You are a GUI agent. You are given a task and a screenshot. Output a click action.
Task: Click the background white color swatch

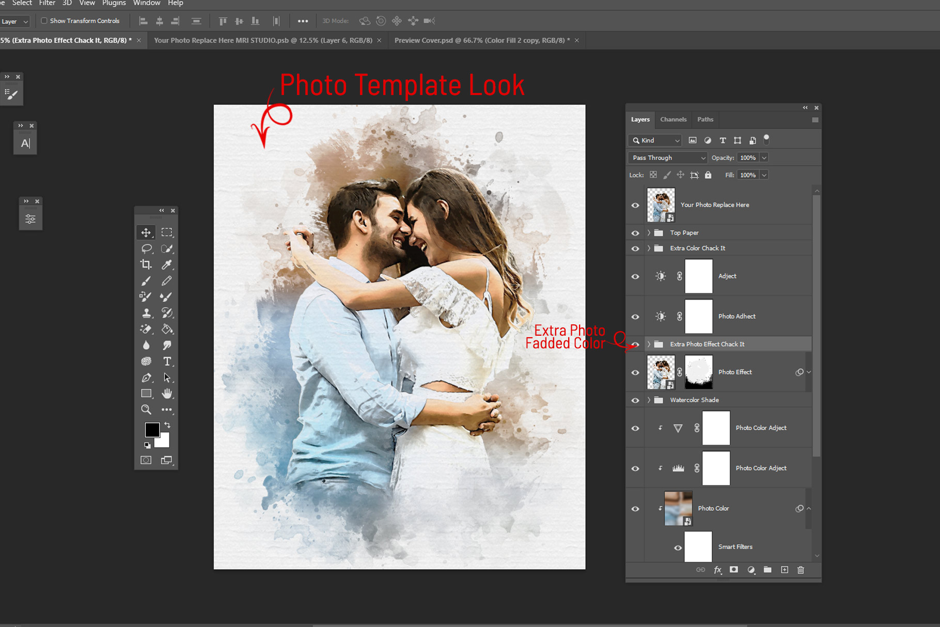point(163,441)
